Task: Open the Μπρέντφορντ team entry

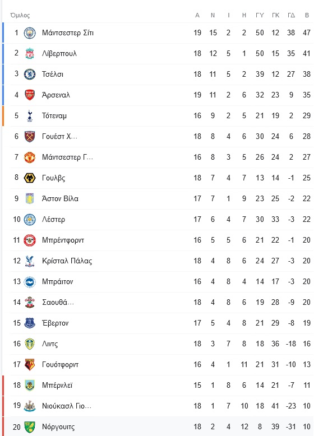Action: point(63,240)
